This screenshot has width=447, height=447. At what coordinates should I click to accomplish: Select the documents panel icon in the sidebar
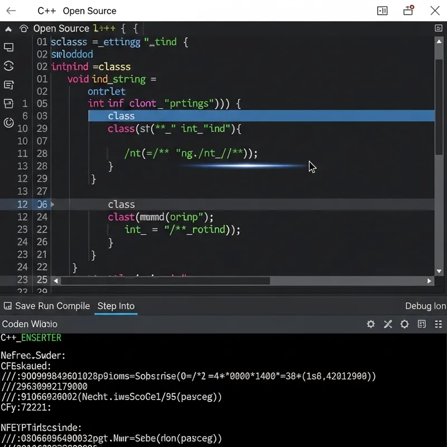[8, 84]
